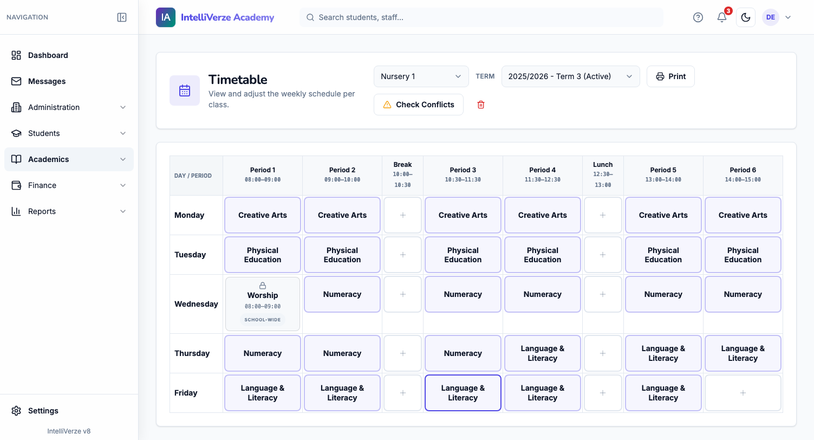Viewport: 814px width, 440px height.
Task: Add entry to Tuesday Break slot
Action: 403,255
